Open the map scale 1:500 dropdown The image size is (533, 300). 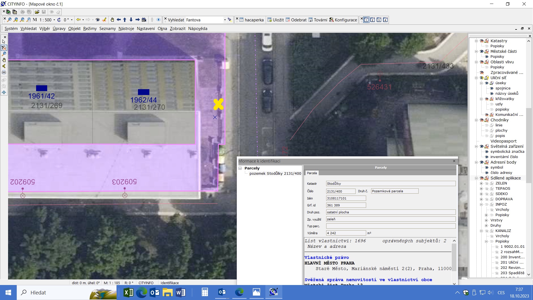coord(54,20)
